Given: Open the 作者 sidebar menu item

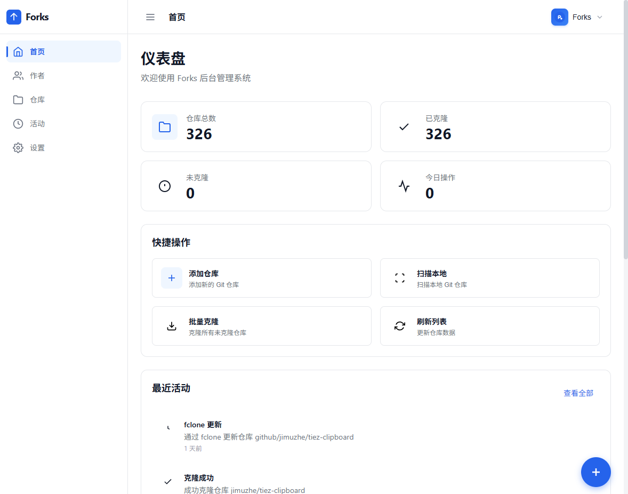Looking at the screenshot, I should [63, 76].
